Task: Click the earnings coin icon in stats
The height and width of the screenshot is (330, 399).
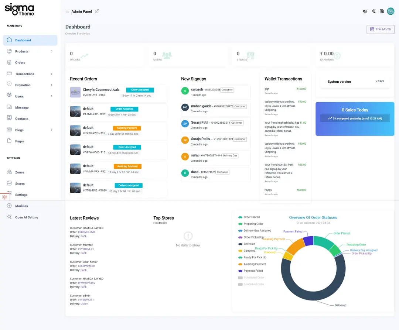Action: [337, 56]
